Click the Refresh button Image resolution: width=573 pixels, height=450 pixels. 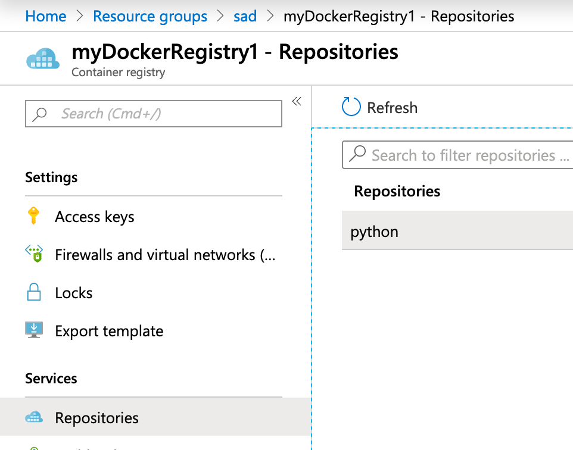(381, 107)
